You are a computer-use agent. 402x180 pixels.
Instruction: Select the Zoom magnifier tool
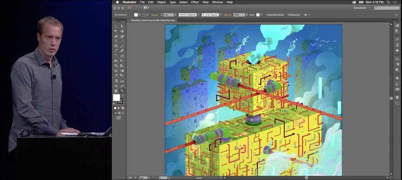pyautogui.click(x=122, y=91)
